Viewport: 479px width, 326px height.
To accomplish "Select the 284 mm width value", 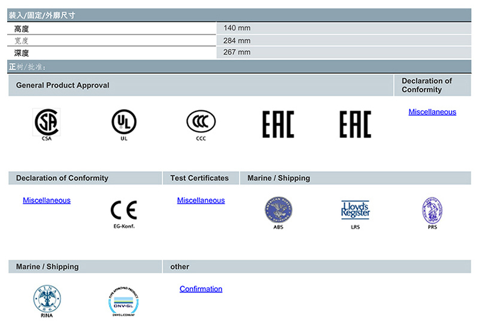I will click(x=237, y=41).
